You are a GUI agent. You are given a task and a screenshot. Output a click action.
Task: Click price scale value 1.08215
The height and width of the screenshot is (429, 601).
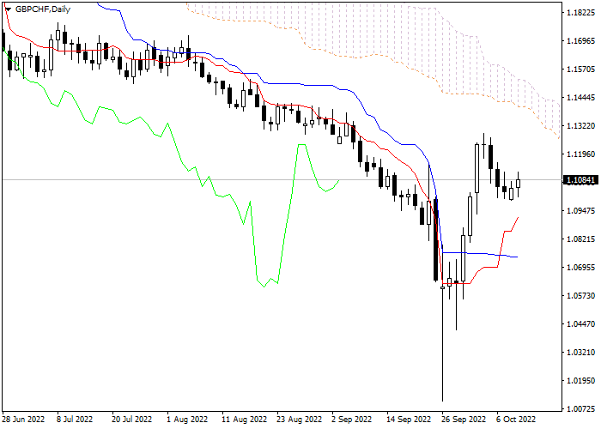point(580,239)
